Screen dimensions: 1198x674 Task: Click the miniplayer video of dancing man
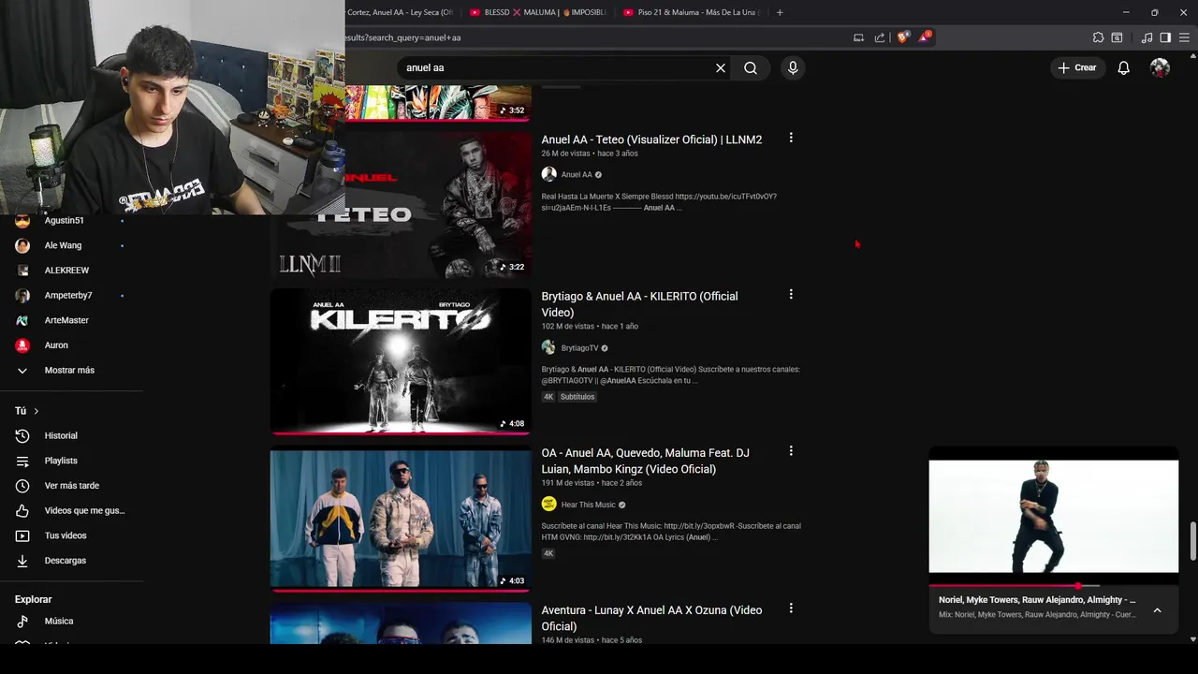(1053, 516)
